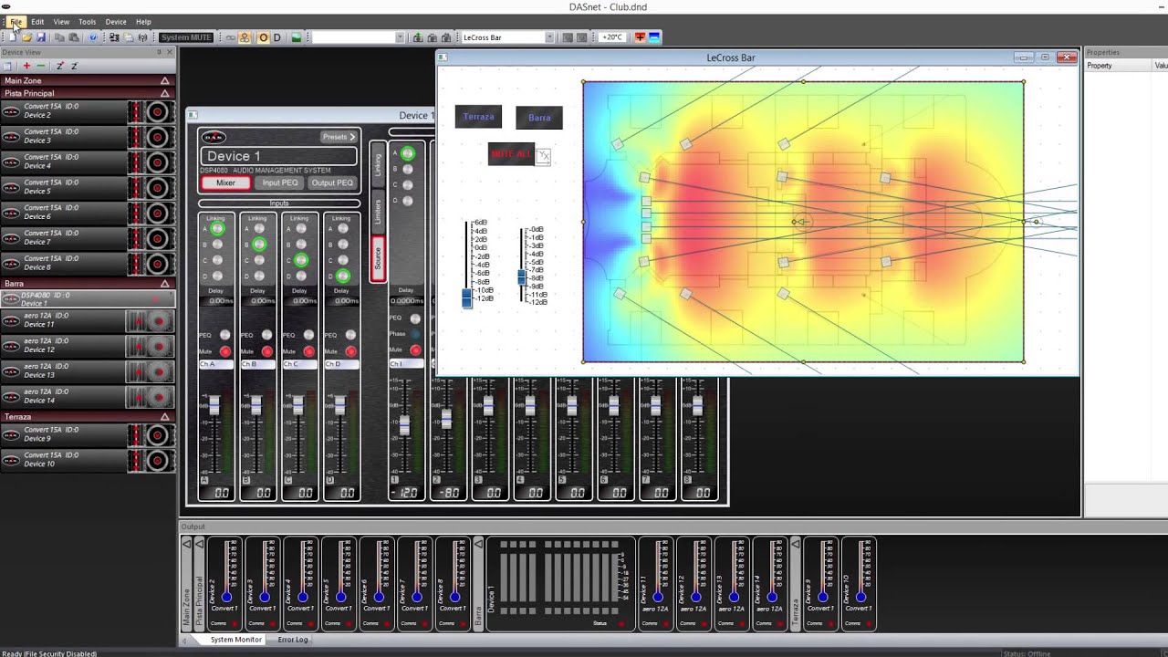The height and width of the screenshot is (657, 1168).
Task: Open the Tools menu
Action: [87, 21]
